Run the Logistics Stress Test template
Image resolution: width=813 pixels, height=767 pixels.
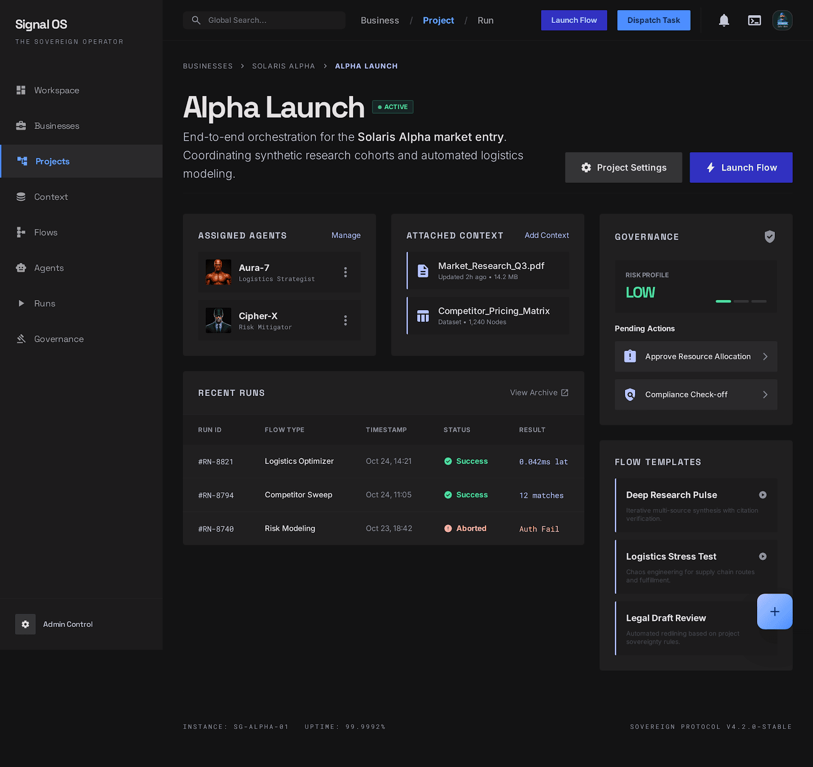click(763, 556)
